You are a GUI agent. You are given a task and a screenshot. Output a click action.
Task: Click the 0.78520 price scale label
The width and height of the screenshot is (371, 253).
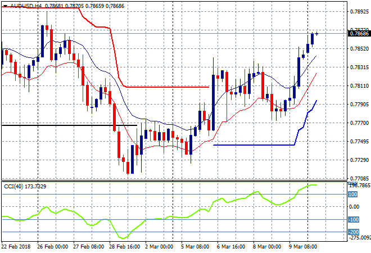[359, 48]
